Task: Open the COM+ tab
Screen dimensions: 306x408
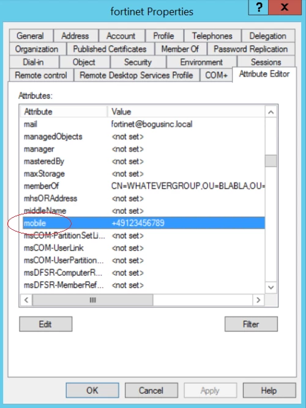Action: [x=216, y=75]
